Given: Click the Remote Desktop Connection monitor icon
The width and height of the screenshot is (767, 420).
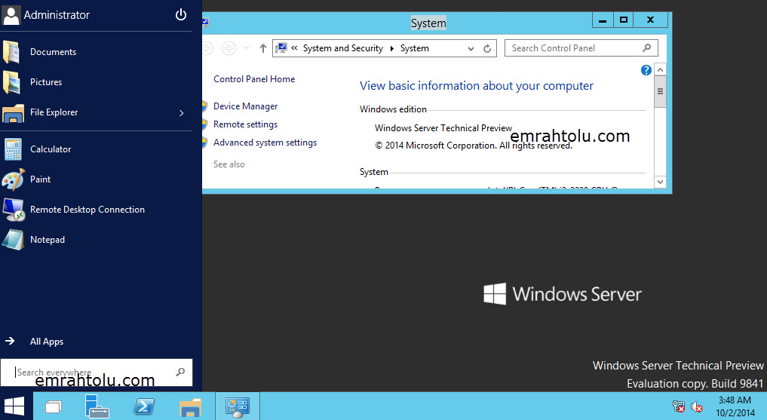Looking at the screenshot, I should 14,210.
